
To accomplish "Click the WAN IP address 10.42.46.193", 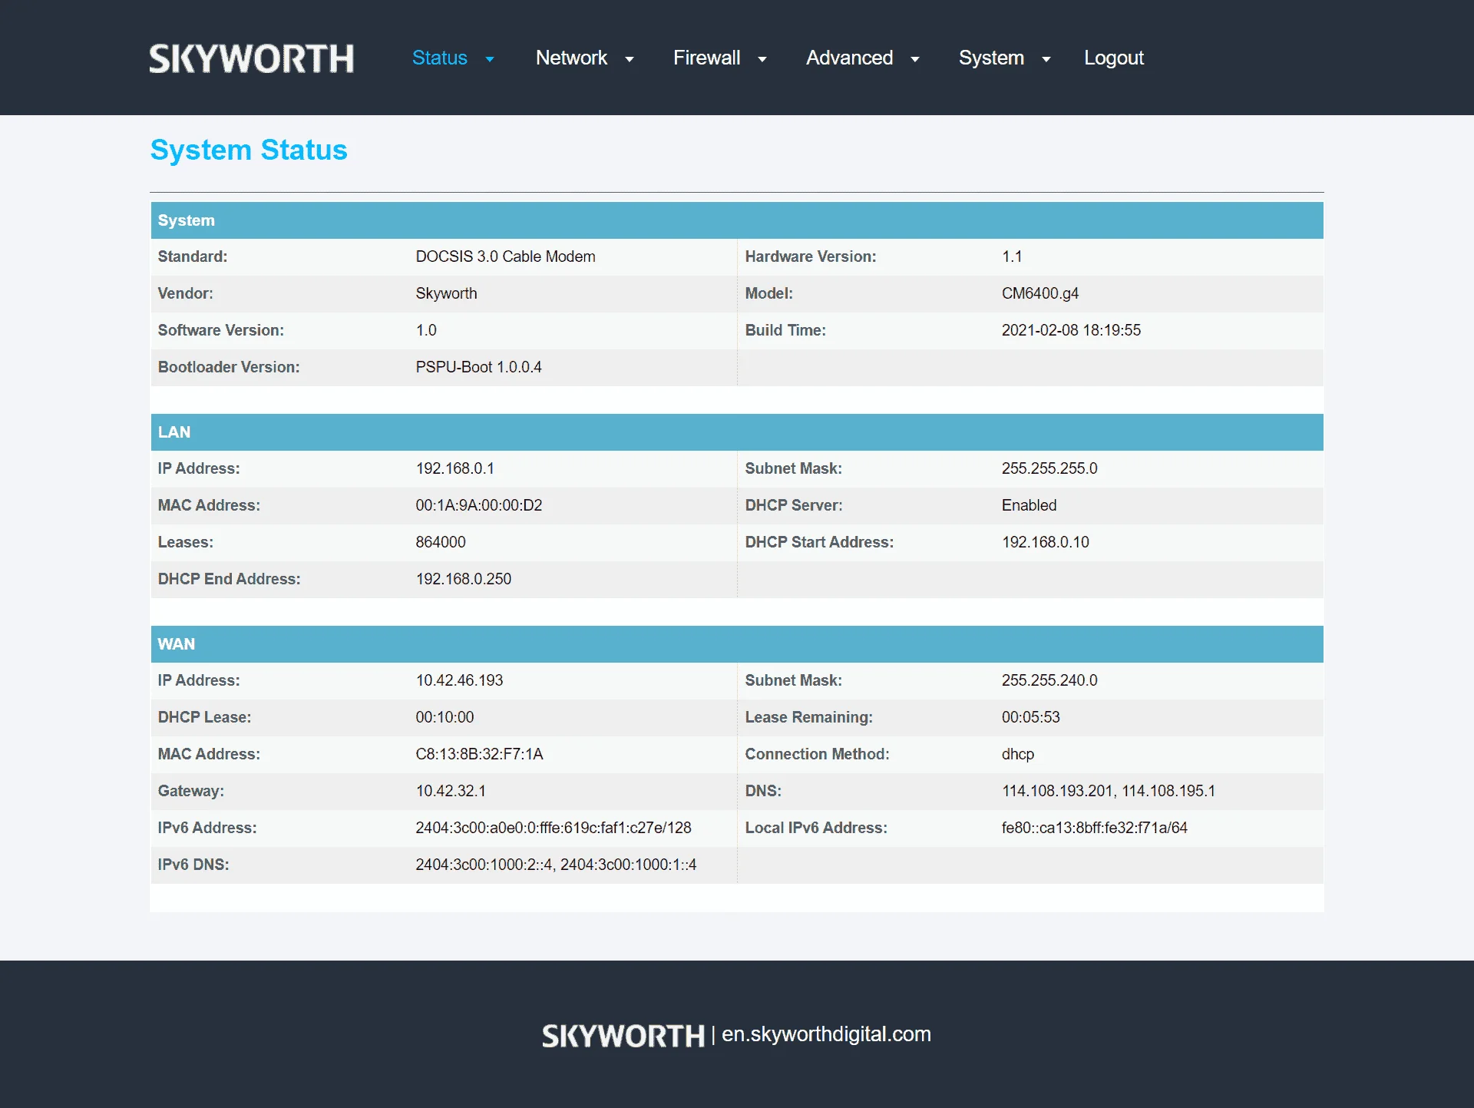I will 460,680.
